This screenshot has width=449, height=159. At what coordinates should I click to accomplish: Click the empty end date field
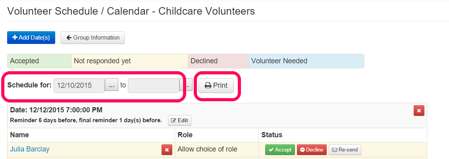pyautogui.click(x=154, y=85)
